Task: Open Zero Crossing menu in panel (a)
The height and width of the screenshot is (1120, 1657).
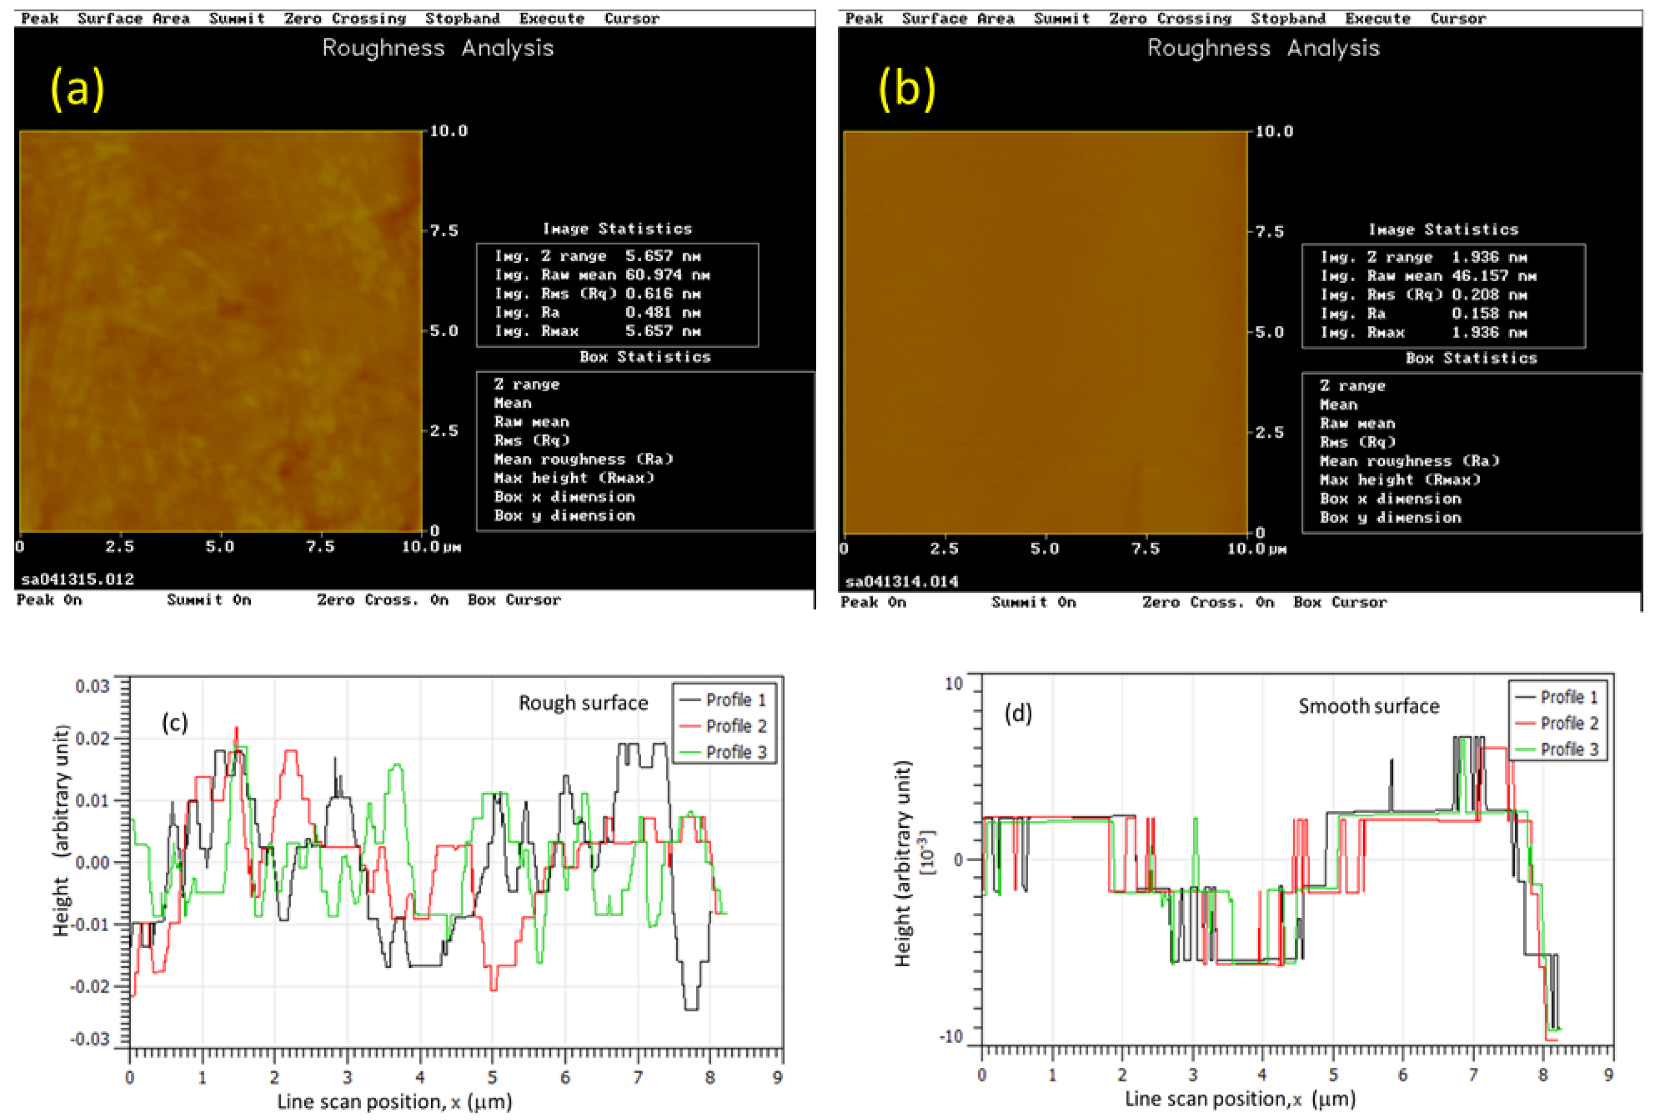Action: [x=345, y=18]
